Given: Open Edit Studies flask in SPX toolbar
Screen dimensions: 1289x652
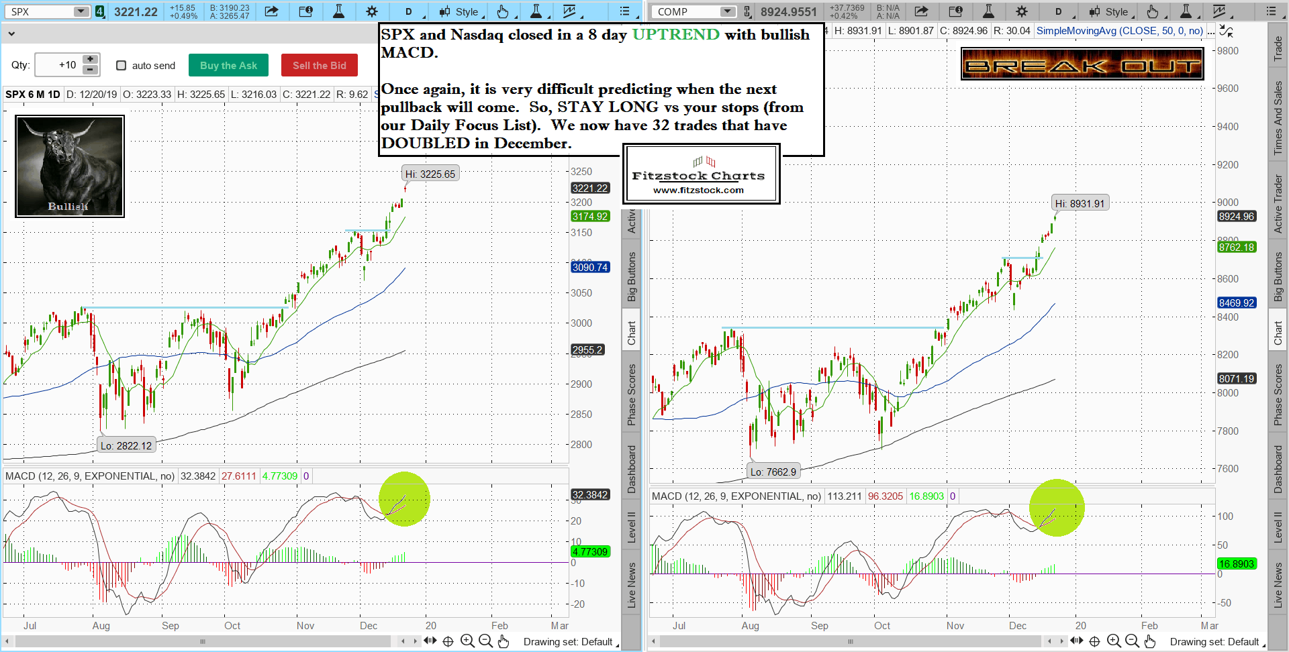Looking at the screenshot, I should click(339, 11).
